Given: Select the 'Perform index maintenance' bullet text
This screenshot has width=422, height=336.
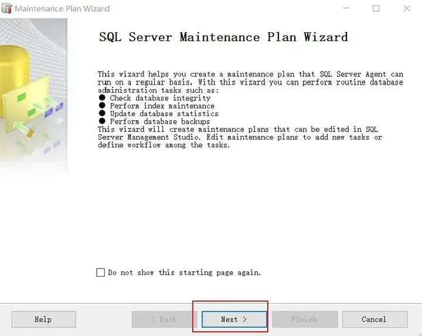Looking at the screenshot, I should click(162, 106).
